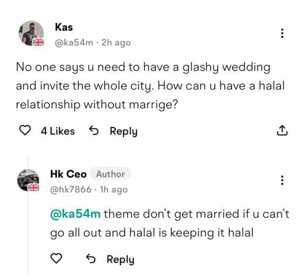Open Hk Ceo's profile picture

pyautogui.click(x=28, y=180)
